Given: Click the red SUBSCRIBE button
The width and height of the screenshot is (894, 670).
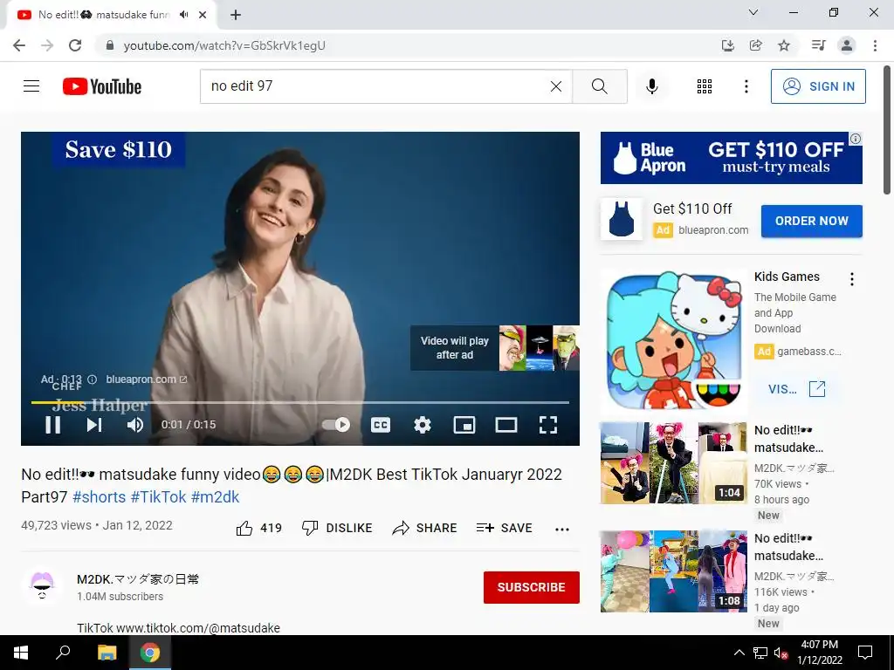Looking at the screenshot, I should point(532,587).
